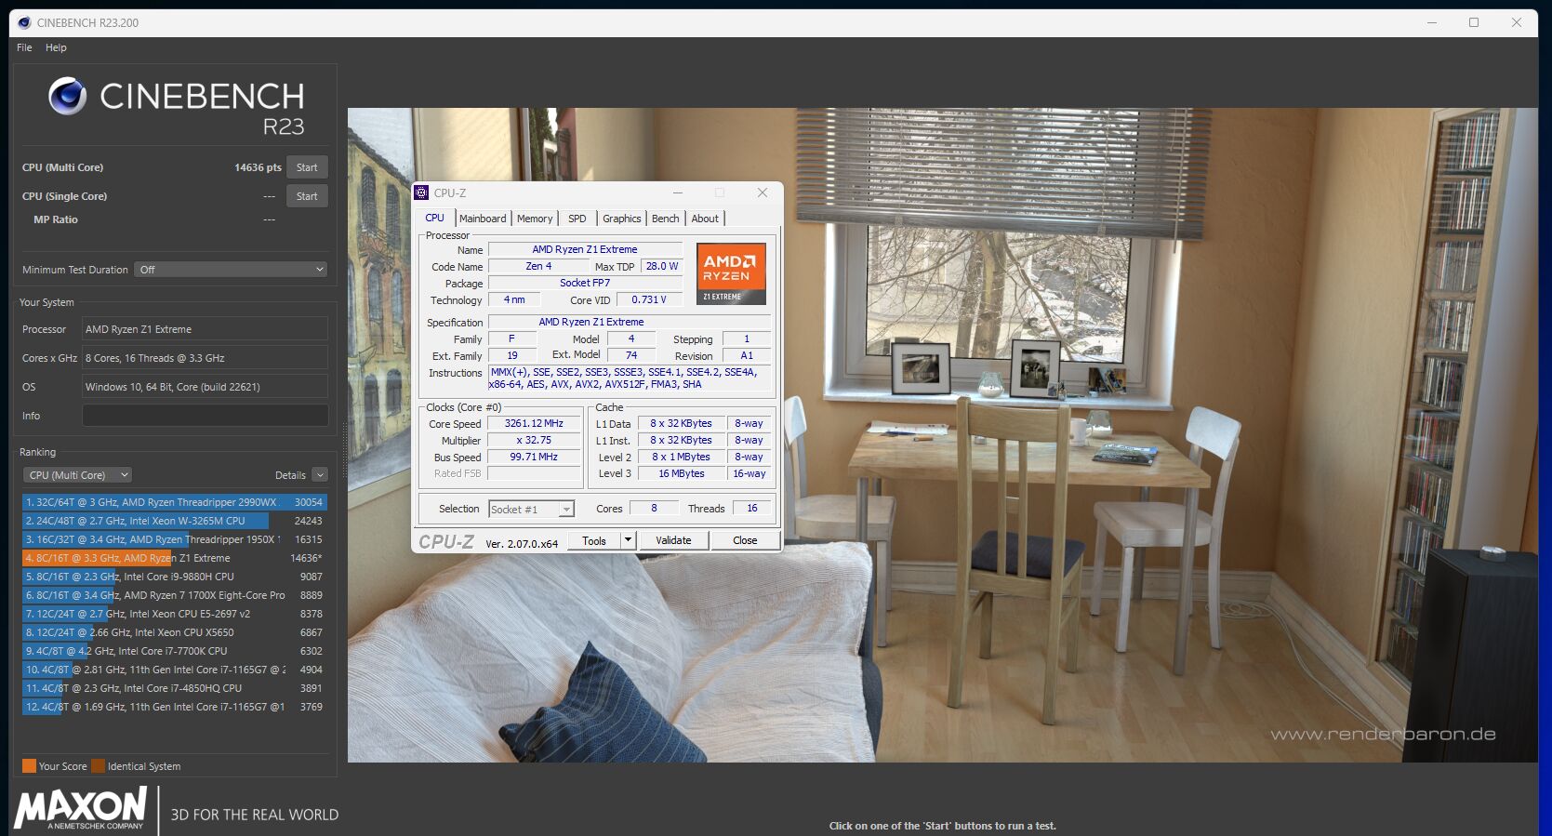Switch to the Memory tab in CPU-Z
Viewport: 1552px width, 836px height.
(x=535, y=219)
